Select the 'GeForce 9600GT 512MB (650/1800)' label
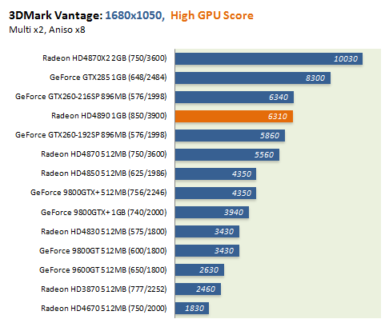 (x=103, y=270)
